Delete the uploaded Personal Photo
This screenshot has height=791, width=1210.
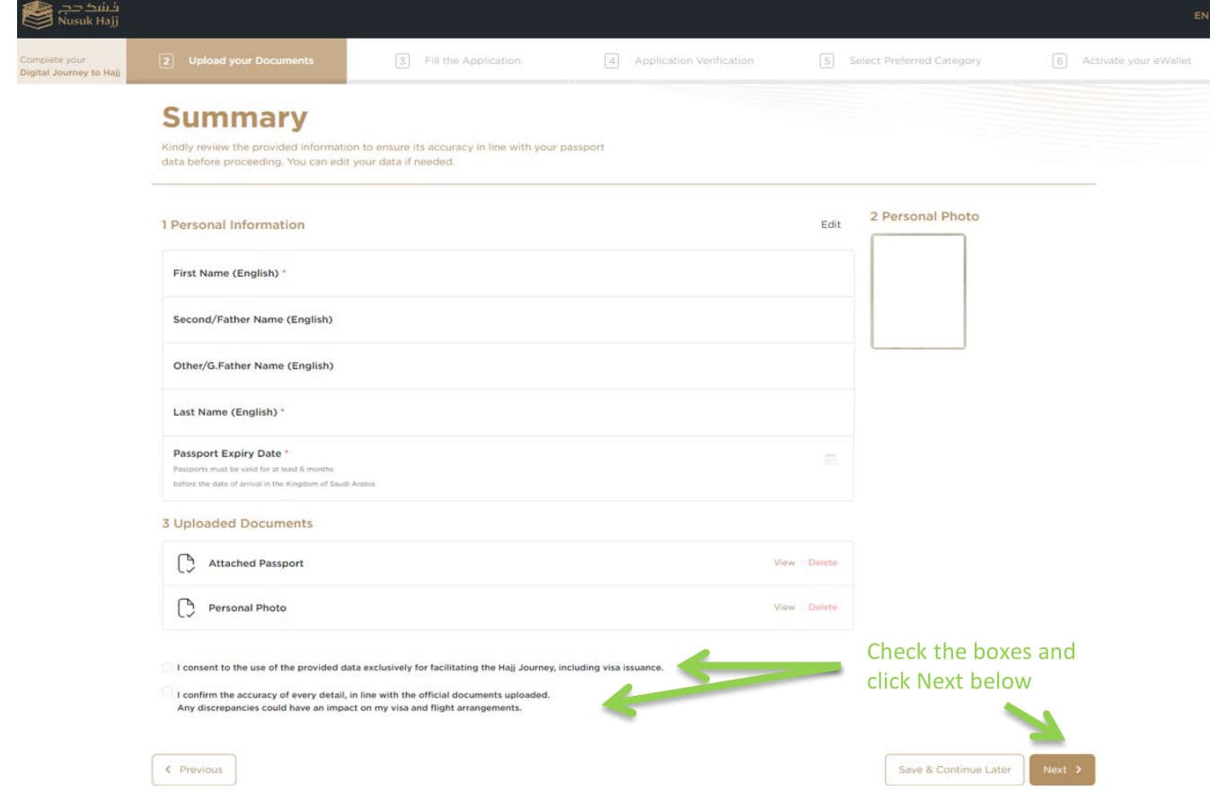click(x=823, y=608)
